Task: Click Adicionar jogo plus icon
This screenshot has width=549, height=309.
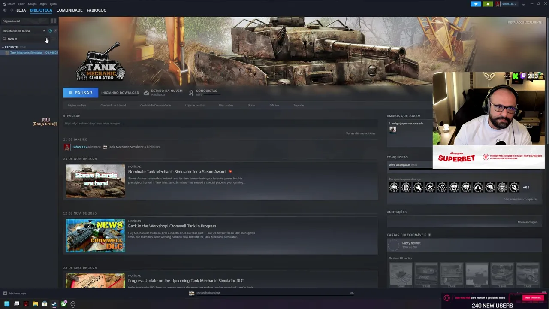Action: click(5, 294)
